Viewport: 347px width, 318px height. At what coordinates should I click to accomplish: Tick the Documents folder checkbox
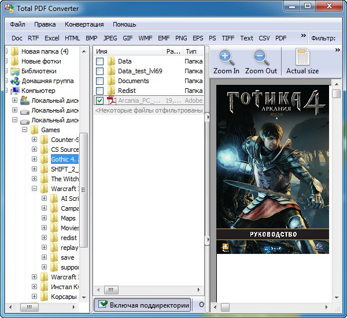[100, 81]
